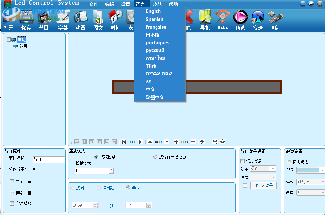Open the 设置 settings menu
325x215 pixels.
click(125, 4)
